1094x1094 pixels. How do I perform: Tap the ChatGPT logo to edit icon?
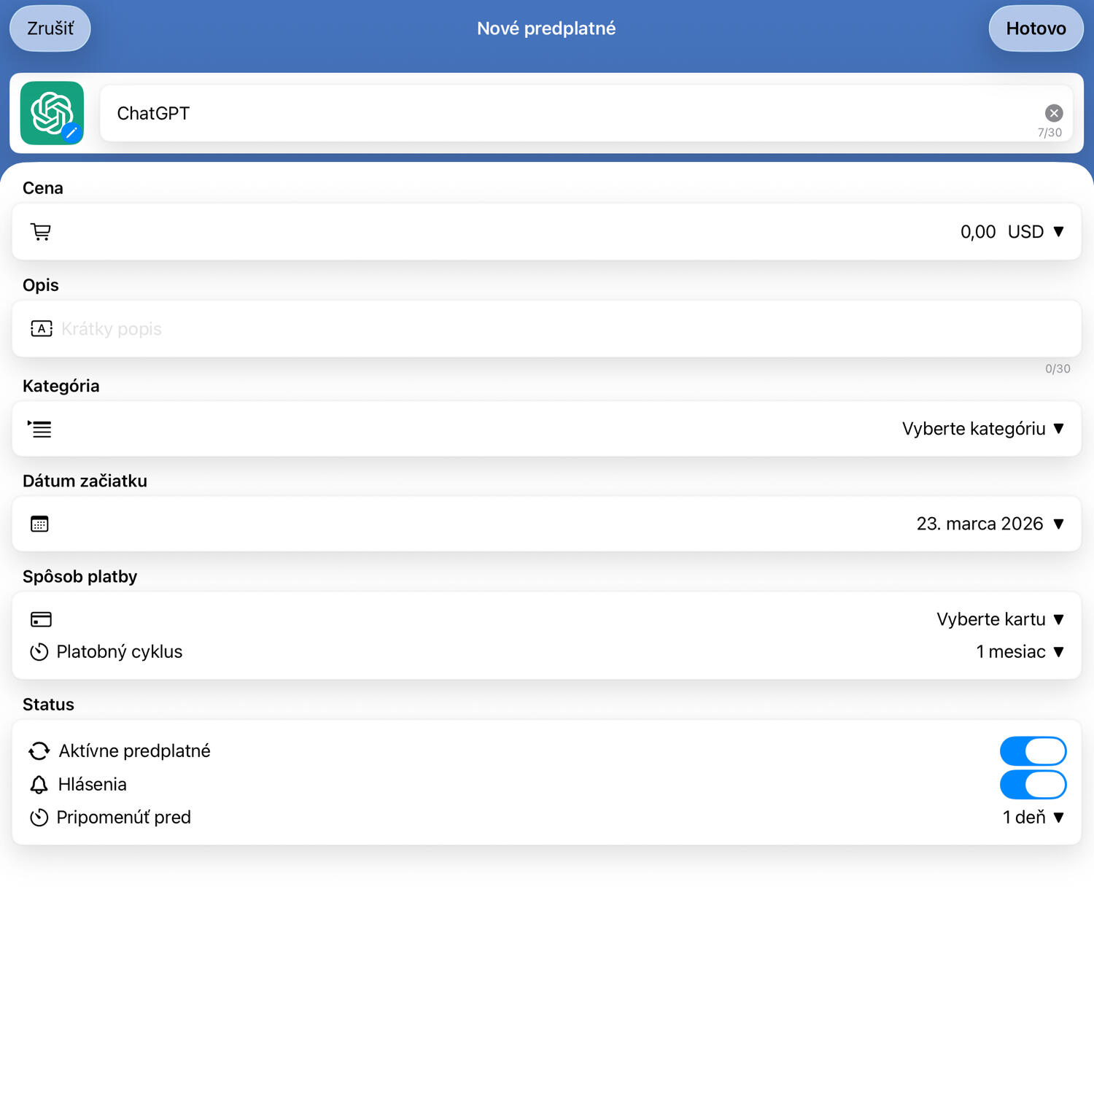pyautogui.click(x=52, y=113)
